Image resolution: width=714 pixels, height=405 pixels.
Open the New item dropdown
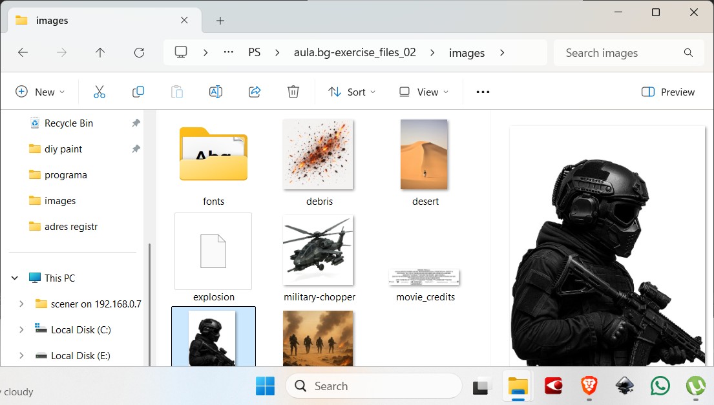coord(40,92)
